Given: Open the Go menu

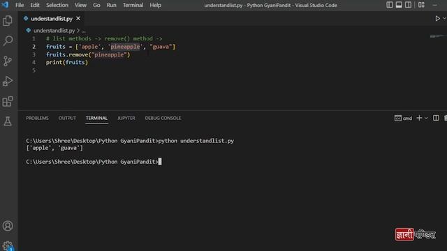Looking at the screenshot, I should coord(96,5).
